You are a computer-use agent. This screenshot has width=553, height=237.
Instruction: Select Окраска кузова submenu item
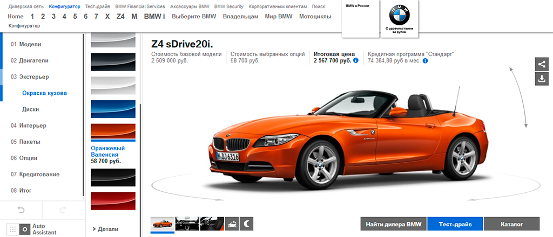44,93
